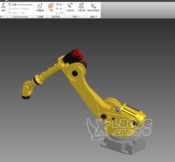Open the Axis options dropdown arrow
The image size is (175, 162).
[x=63, y=5]
